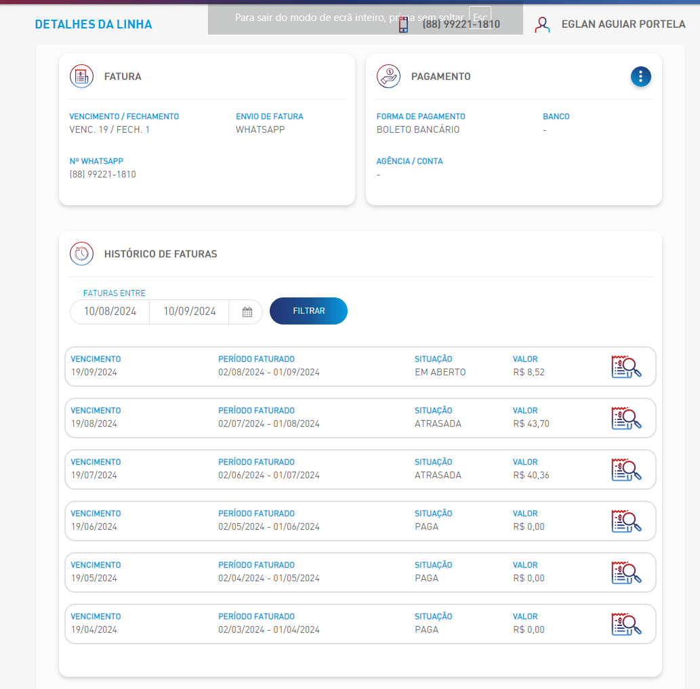
Task: Click the Vencimento / Fechamento label
Action: click(x=124, y=117)
